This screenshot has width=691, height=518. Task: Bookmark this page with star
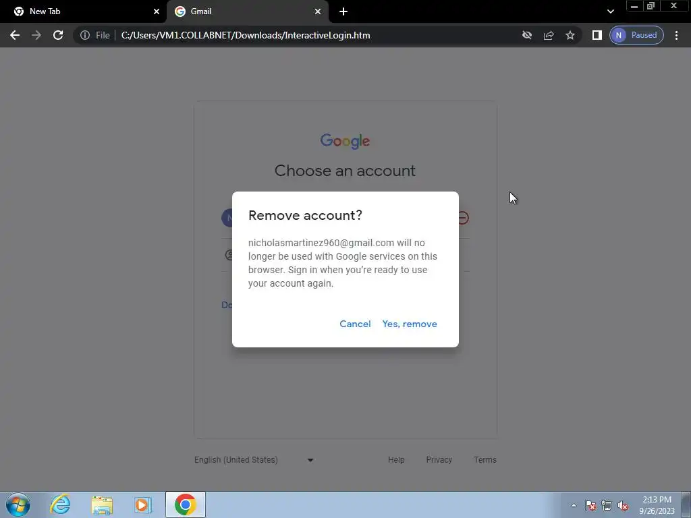[570, 35]
